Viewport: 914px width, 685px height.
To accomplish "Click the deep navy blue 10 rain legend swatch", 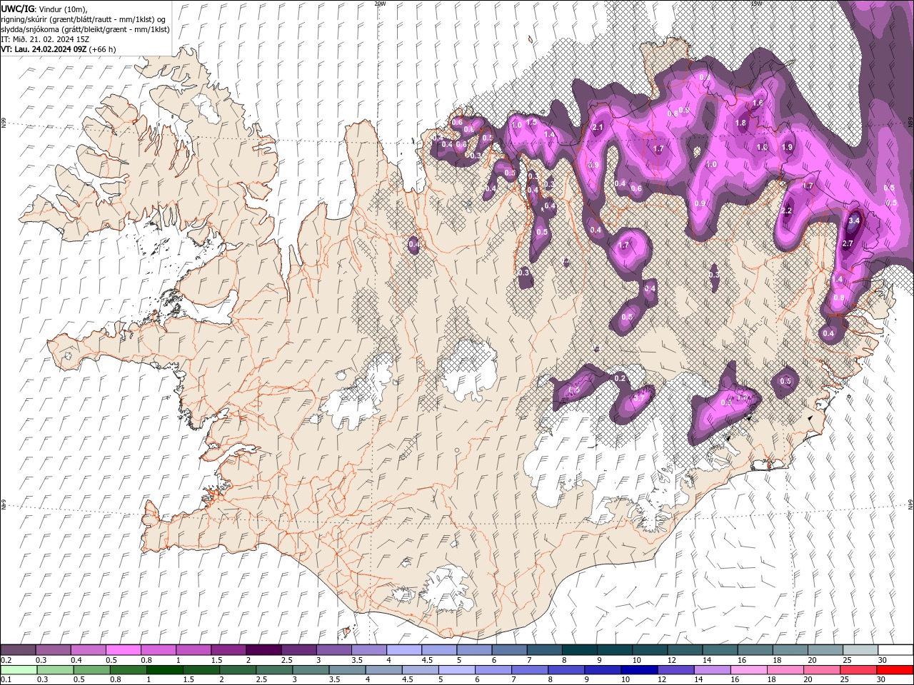I will 640,670.
